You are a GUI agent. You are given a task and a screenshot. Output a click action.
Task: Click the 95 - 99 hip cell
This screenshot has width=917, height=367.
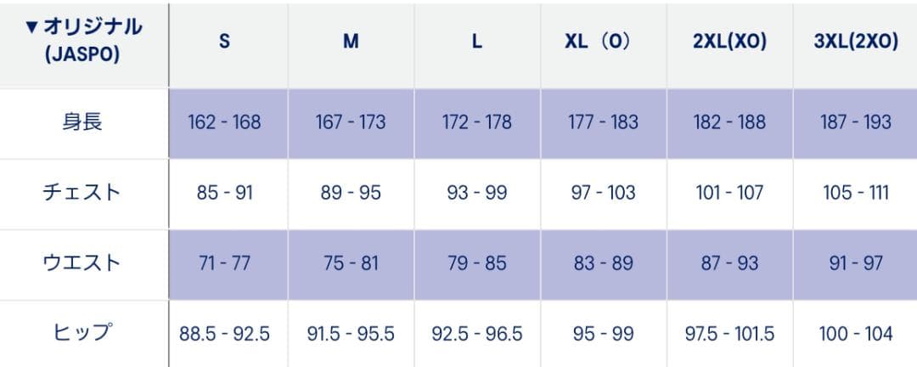click(603, 334)
